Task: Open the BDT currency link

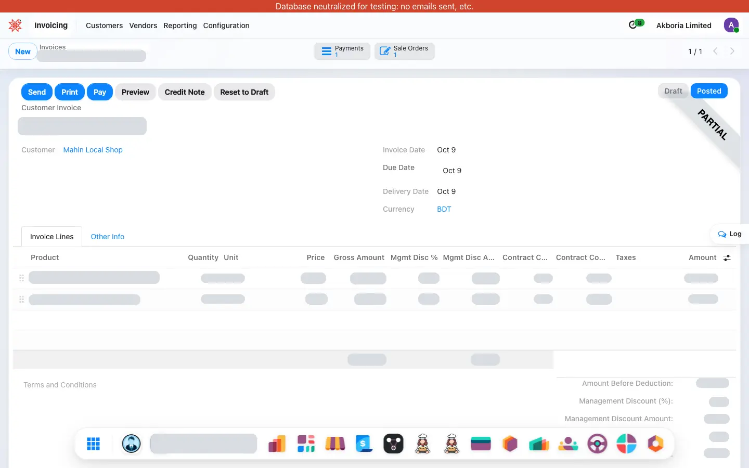Action: tap(444, 209)
